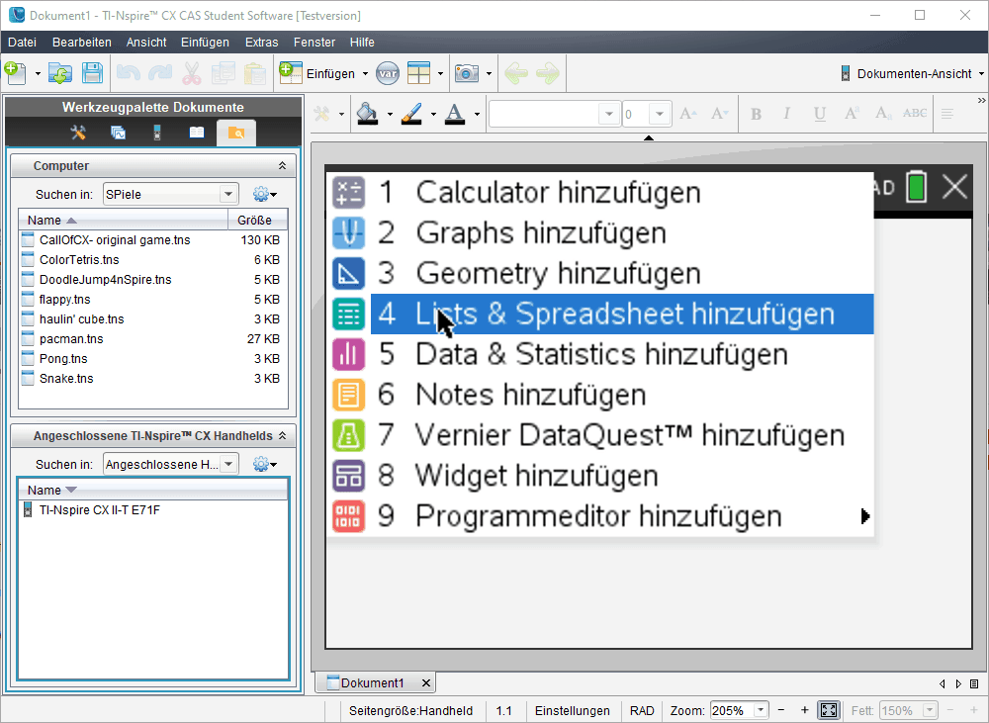The height and width of the screenshot is (723, 989).
Task: Open the Computer panel gear options menu
Action: [x=265, y=194]
